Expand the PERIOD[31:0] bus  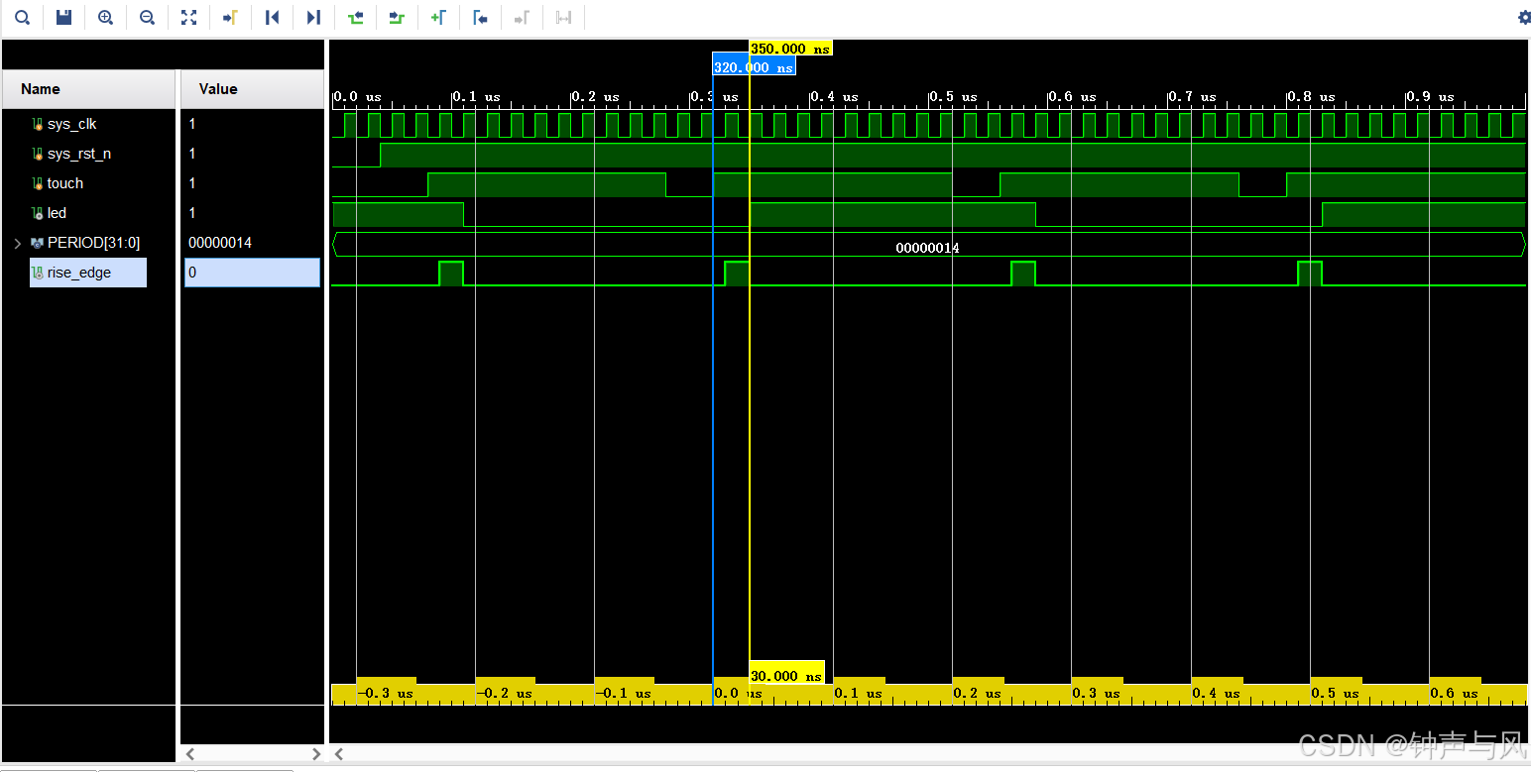(17, 242)
